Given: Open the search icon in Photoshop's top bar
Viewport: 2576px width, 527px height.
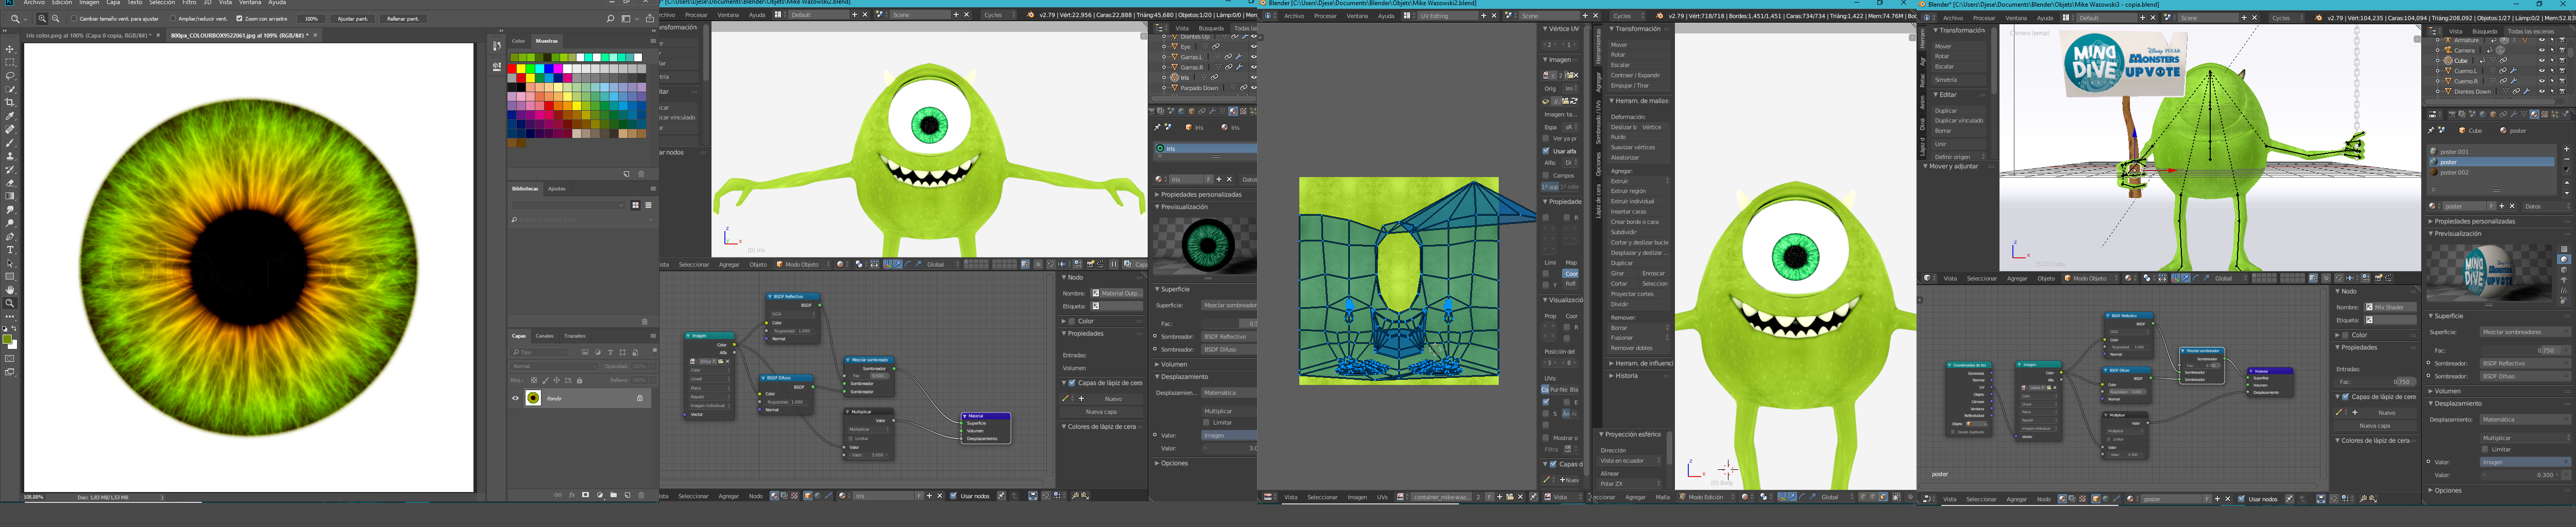Looking at the screenshot, I should [x=610, y=19].
